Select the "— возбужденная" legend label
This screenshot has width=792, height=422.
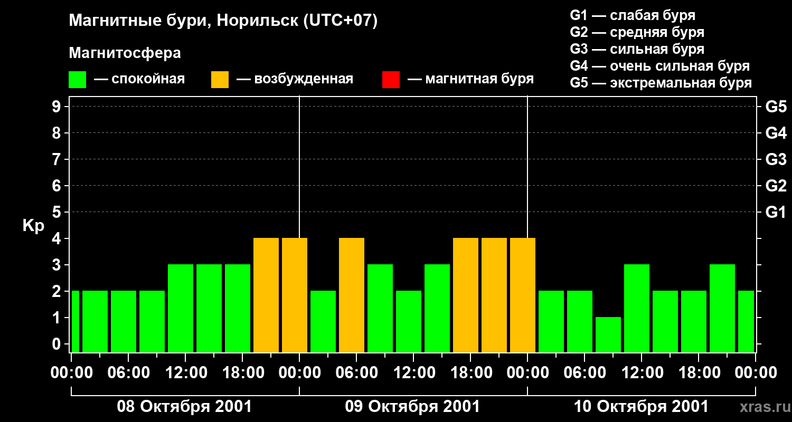click(295, 79)
